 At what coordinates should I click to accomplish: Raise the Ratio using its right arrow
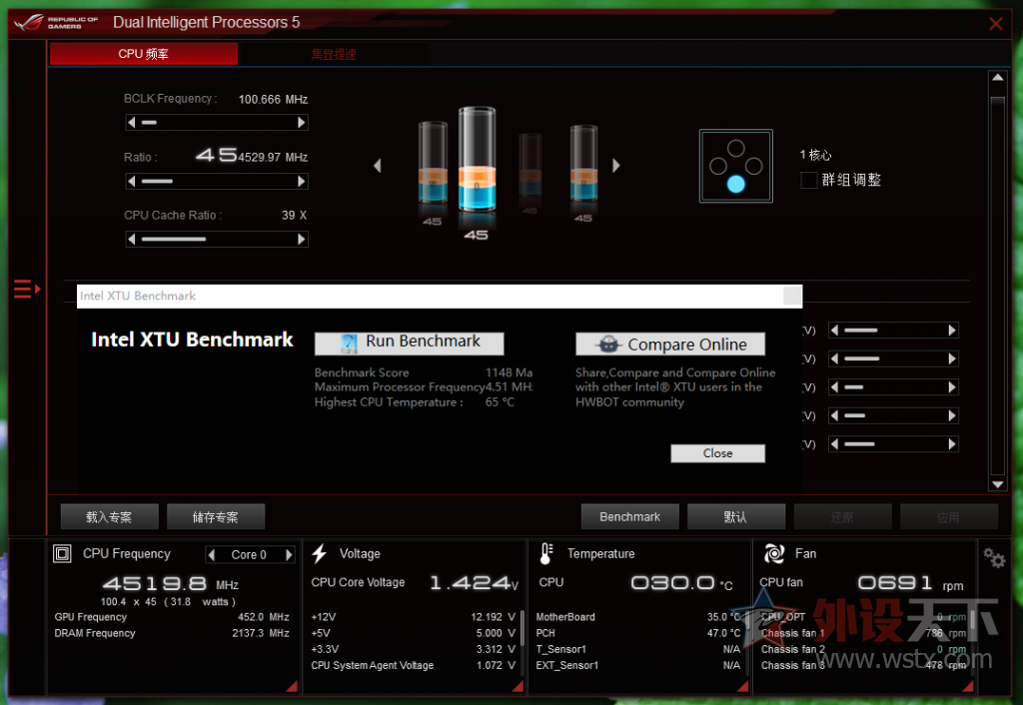tap(302, 182)
